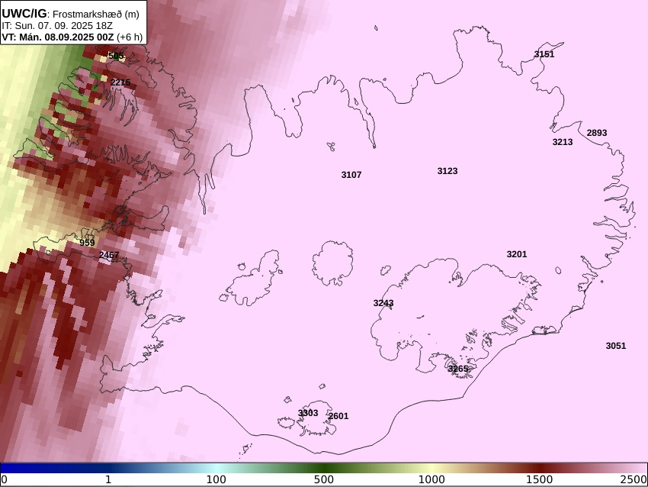Click the freezing level value 2601

[338, 416]
